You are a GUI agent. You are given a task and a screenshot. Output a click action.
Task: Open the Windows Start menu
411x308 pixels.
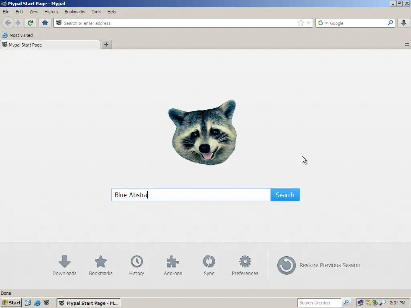(x=11, y=303)
